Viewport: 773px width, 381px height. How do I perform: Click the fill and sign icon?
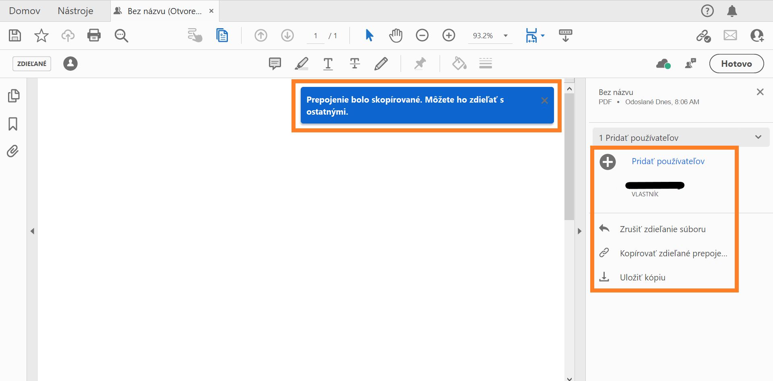(195, 35)
